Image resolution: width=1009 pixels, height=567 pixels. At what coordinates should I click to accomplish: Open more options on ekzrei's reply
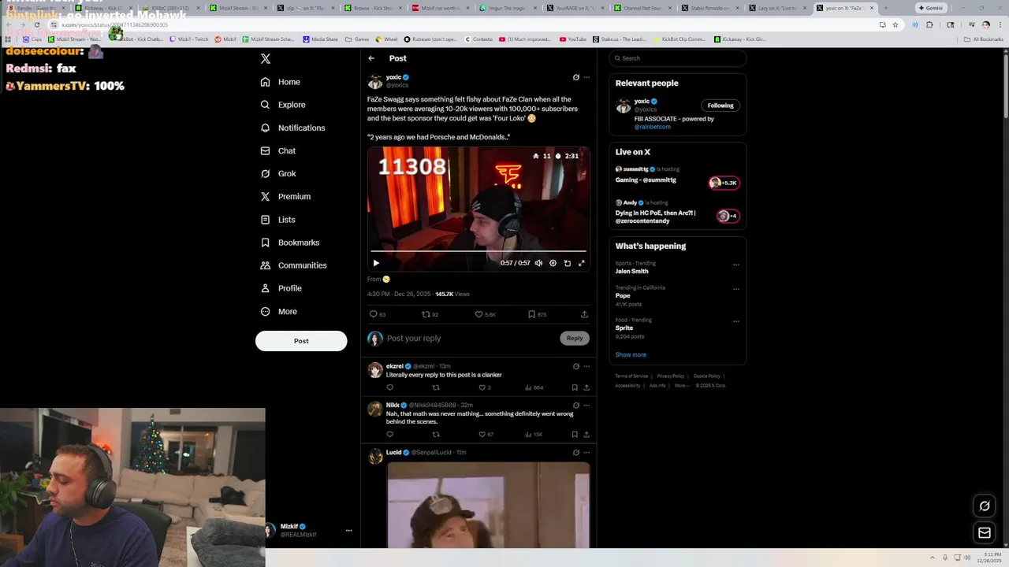point(586,366)
